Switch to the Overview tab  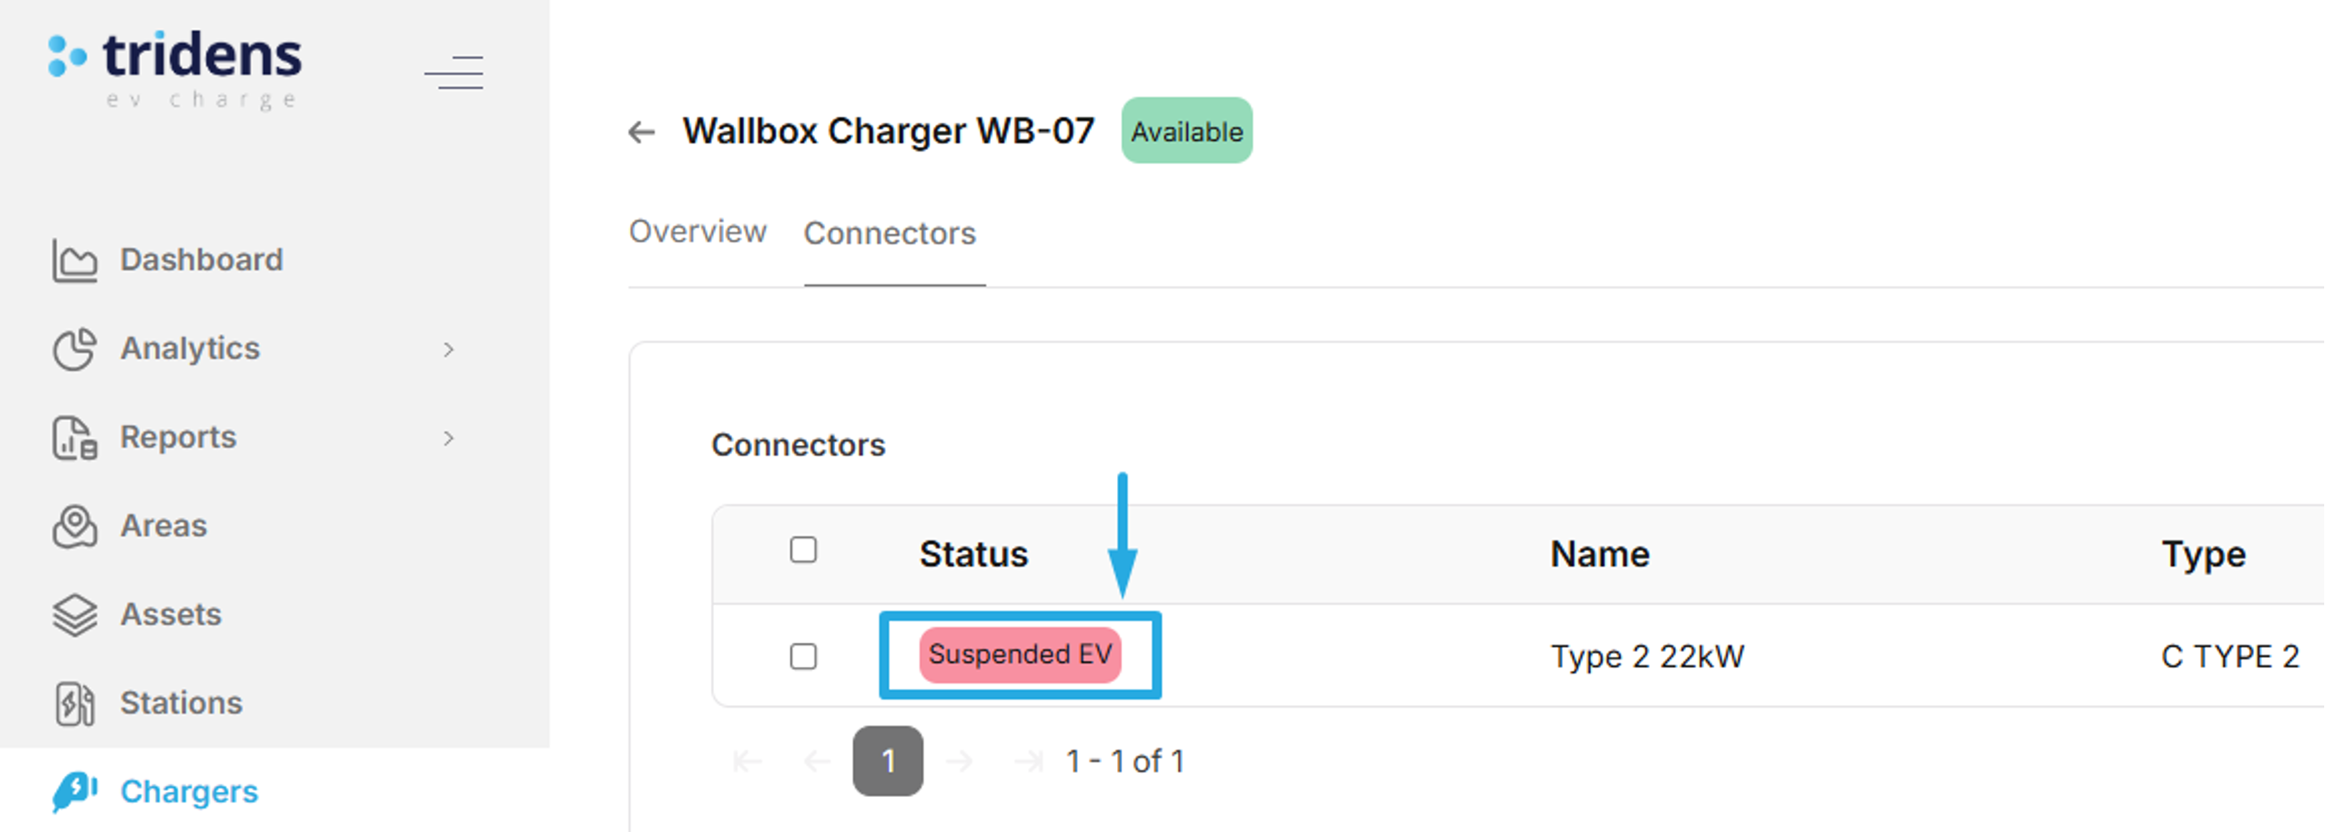tap(697, 233)
